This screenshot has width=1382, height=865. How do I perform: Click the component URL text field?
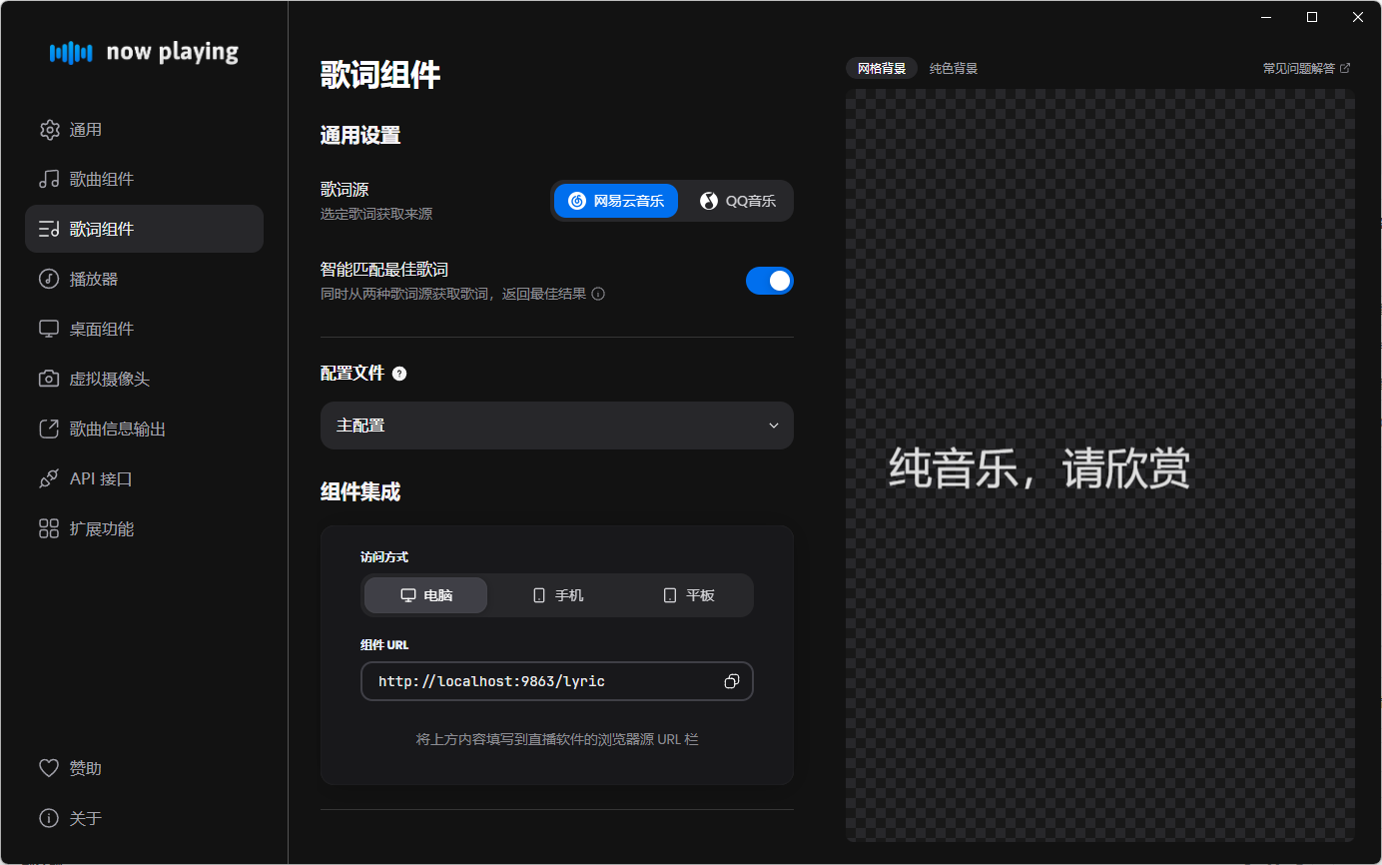coord(539,681)
